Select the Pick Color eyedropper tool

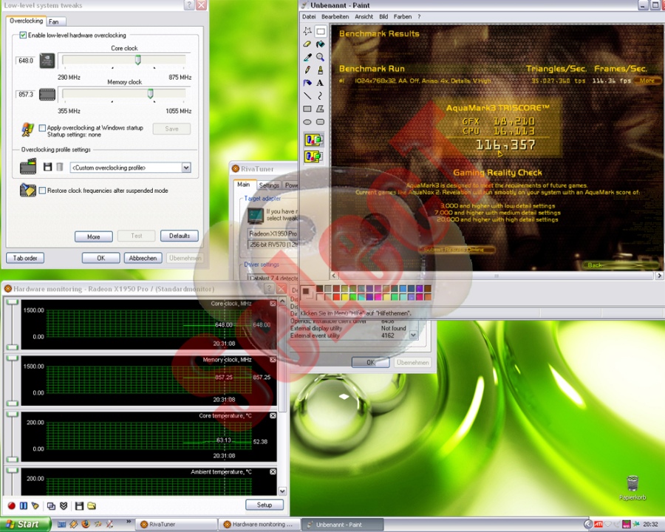pos(307,57)
